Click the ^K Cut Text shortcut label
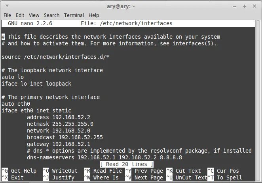The height and width of the screenshot is (183, 262). [184, 171]
